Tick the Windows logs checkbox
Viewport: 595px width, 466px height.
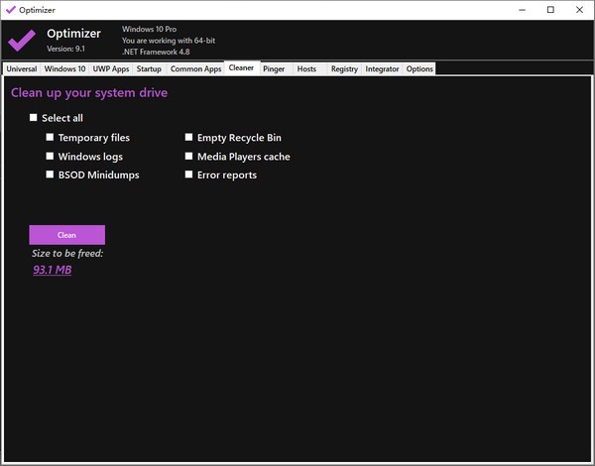[50, 156]
